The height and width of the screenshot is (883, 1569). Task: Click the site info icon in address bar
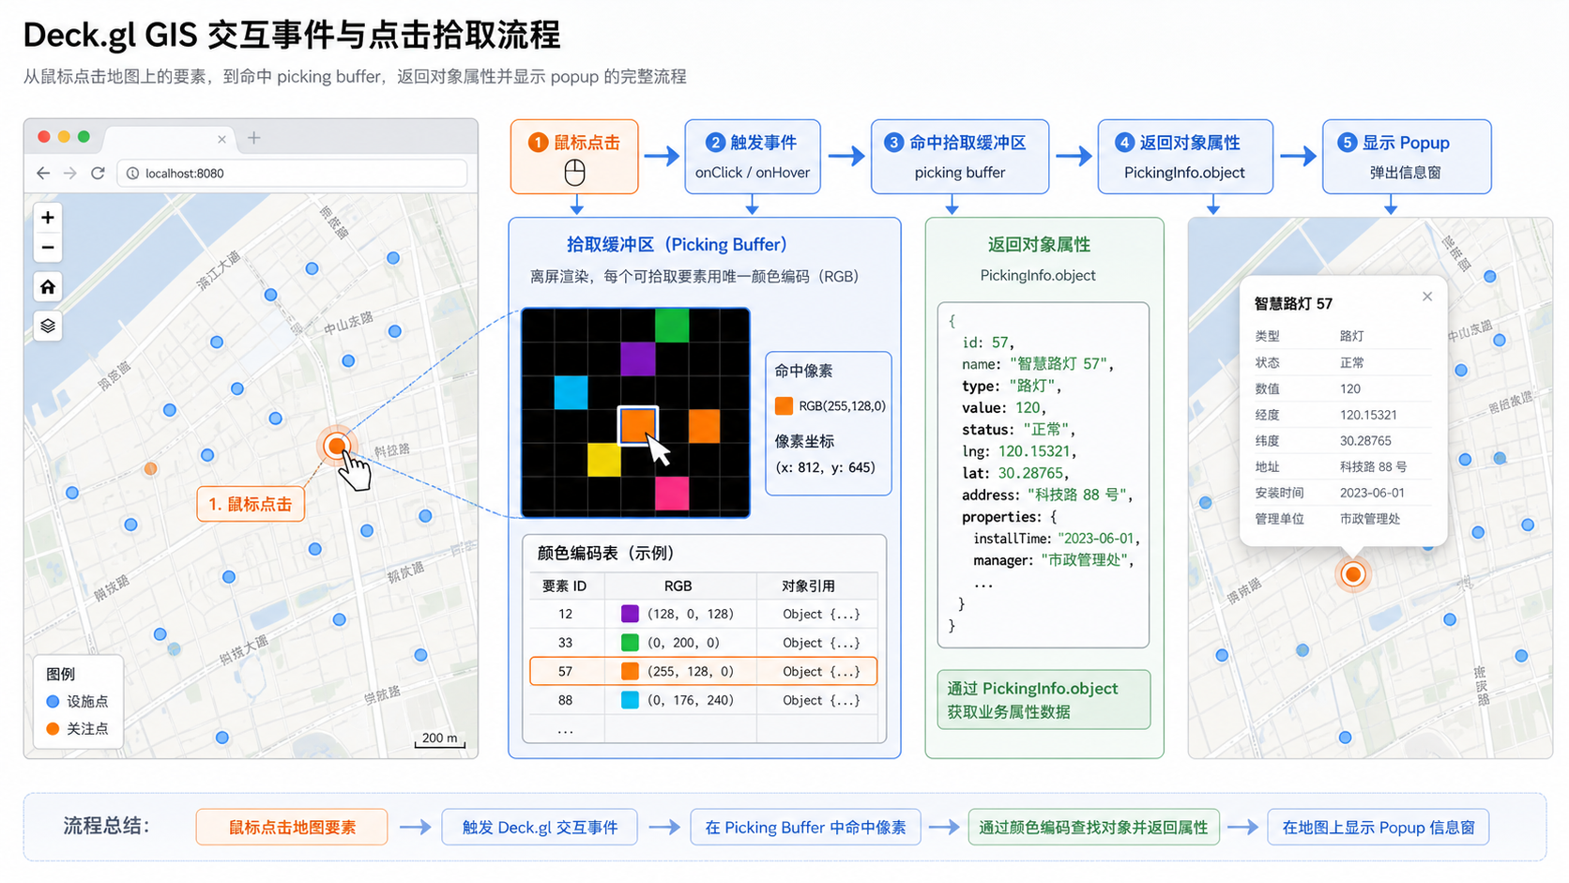132,174
